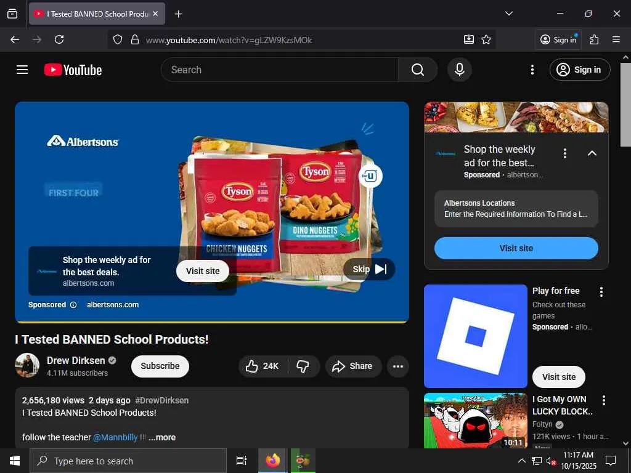This screenshot has width=631, height=473.
Task: Open the taskbar clock showing 11:17 AM
Action: coord(578,461)
